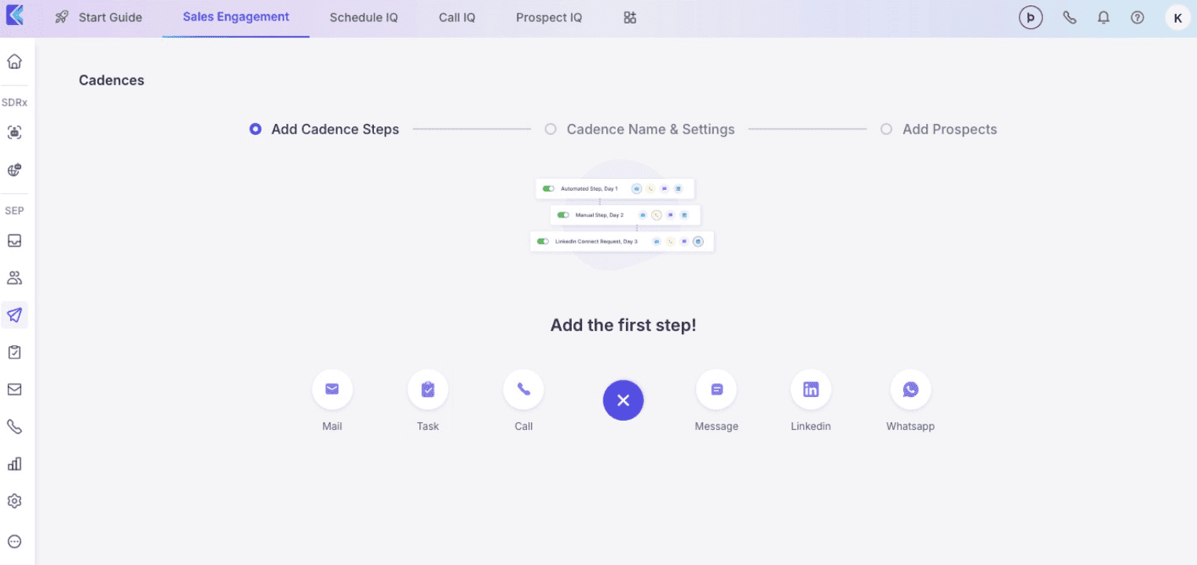Open the SEP inbox from the sidebar
This screenshot has width=1197, height=565.
tap(14, 240)
